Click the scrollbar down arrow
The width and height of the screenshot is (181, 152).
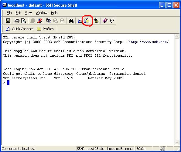click(177, 142)
